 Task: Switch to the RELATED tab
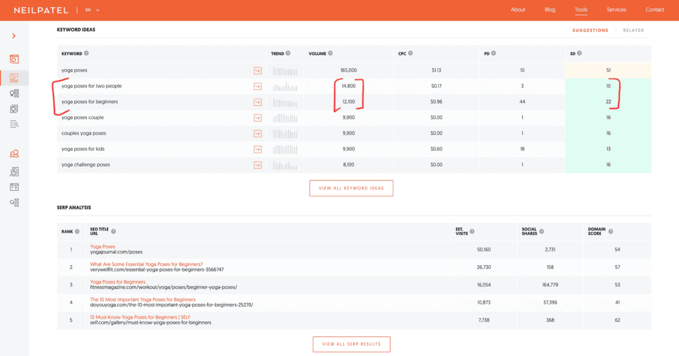click(x=633, y=30)
